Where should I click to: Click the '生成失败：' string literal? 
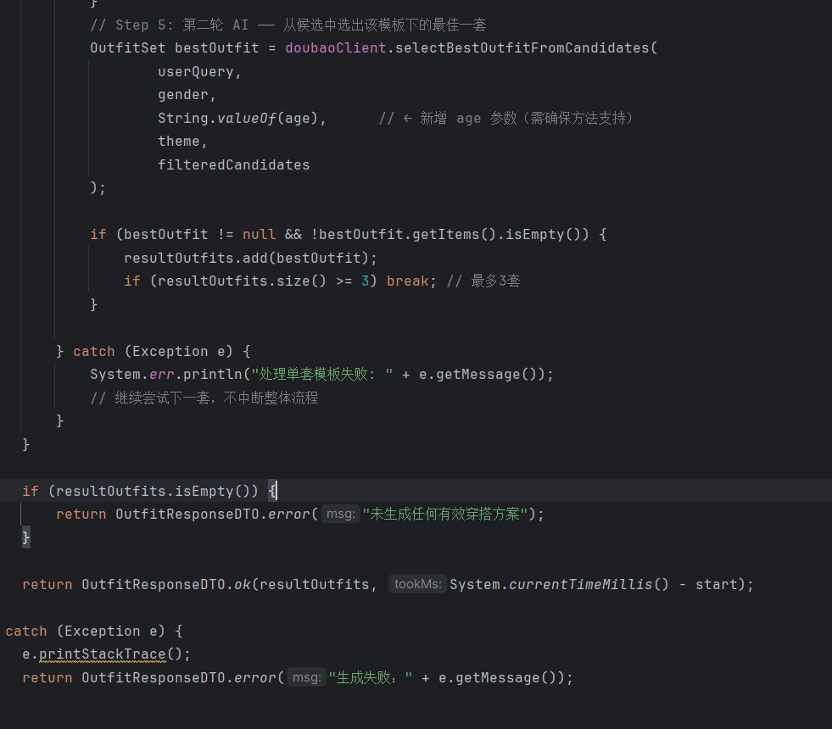pos(371,677)
